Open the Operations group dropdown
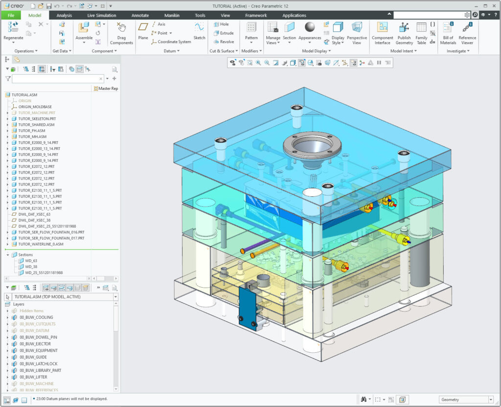The height and width of the screenshot is (407, 501). click(26, 51)
